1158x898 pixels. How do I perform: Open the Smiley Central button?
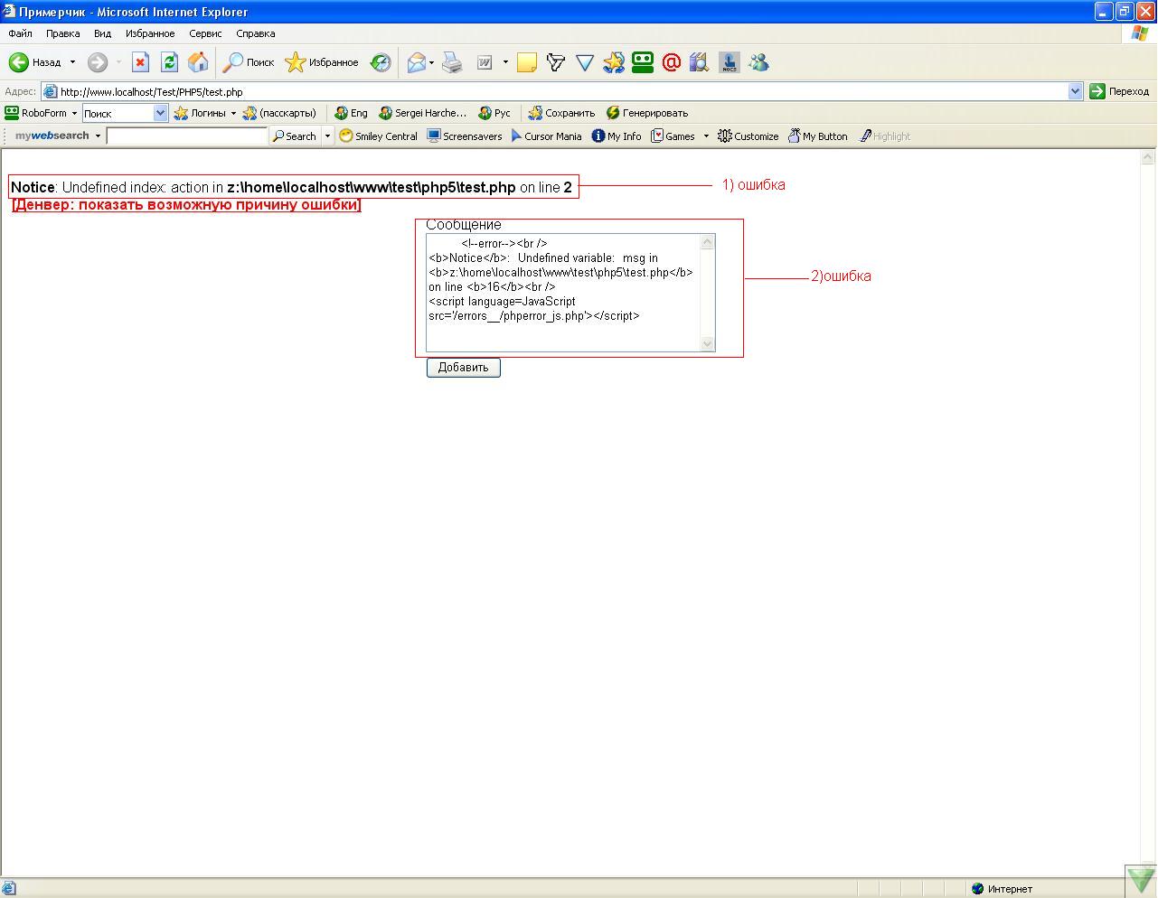379,136
